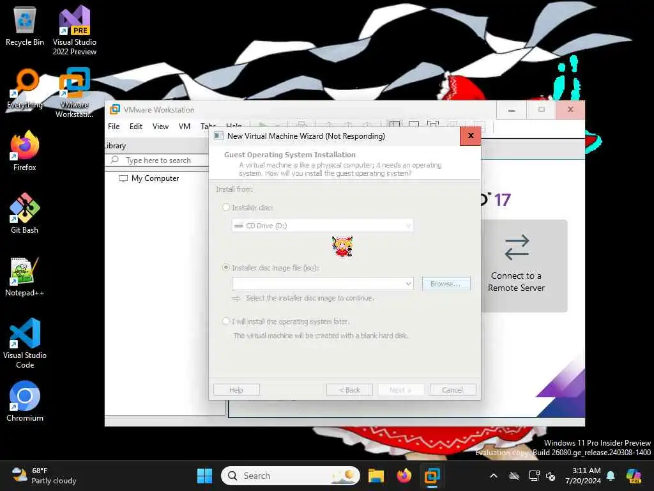Click the Connect to a Remote Server arrows
This screenshot has width=654, height=491.
tap(516, 247)
